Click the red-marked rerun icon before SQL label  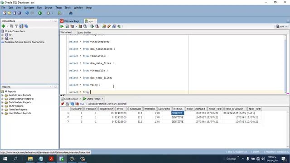[x=77, y=104]
